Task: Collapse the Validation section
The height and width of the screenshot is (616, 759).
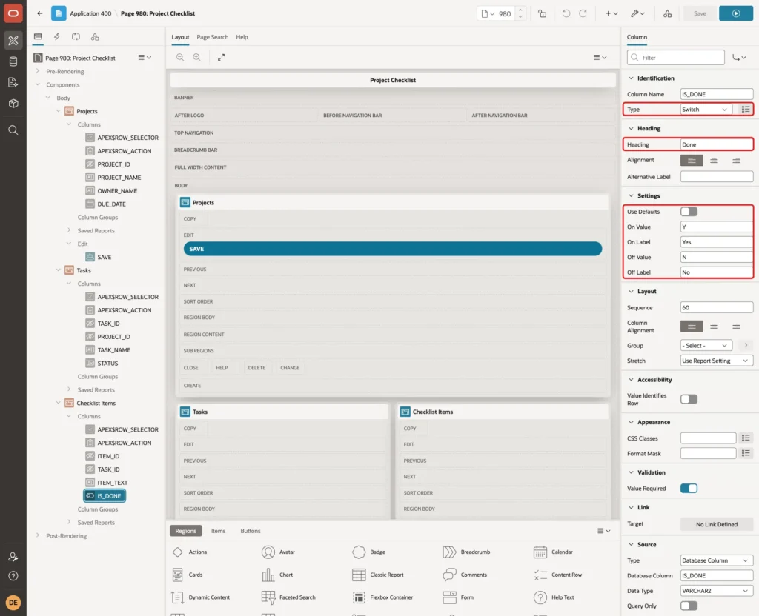Action: point(631,472)
